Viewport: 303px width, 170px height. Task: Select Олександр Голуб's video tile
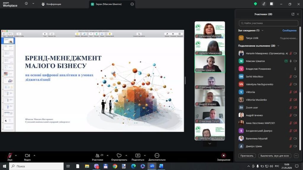(x=210, y=115)
